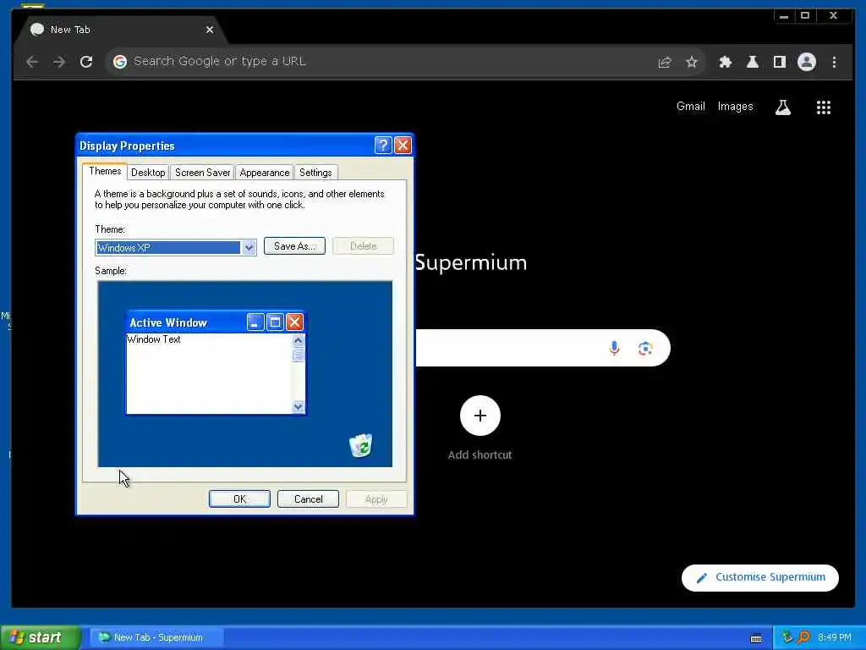
Task: Expand the Theme dropdown arrow
Action: 249,248
